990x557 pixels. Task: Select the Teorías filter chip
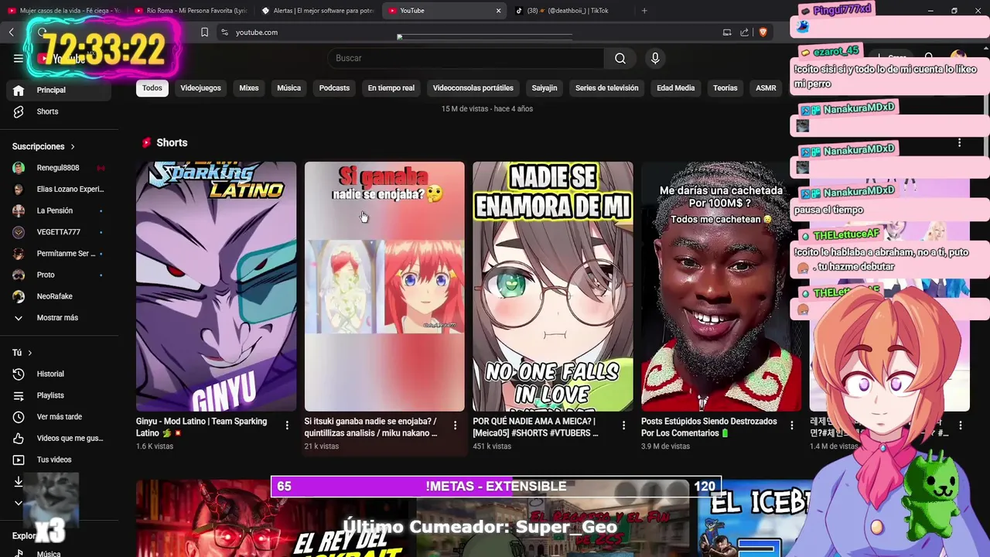click(x=725, y=88)
